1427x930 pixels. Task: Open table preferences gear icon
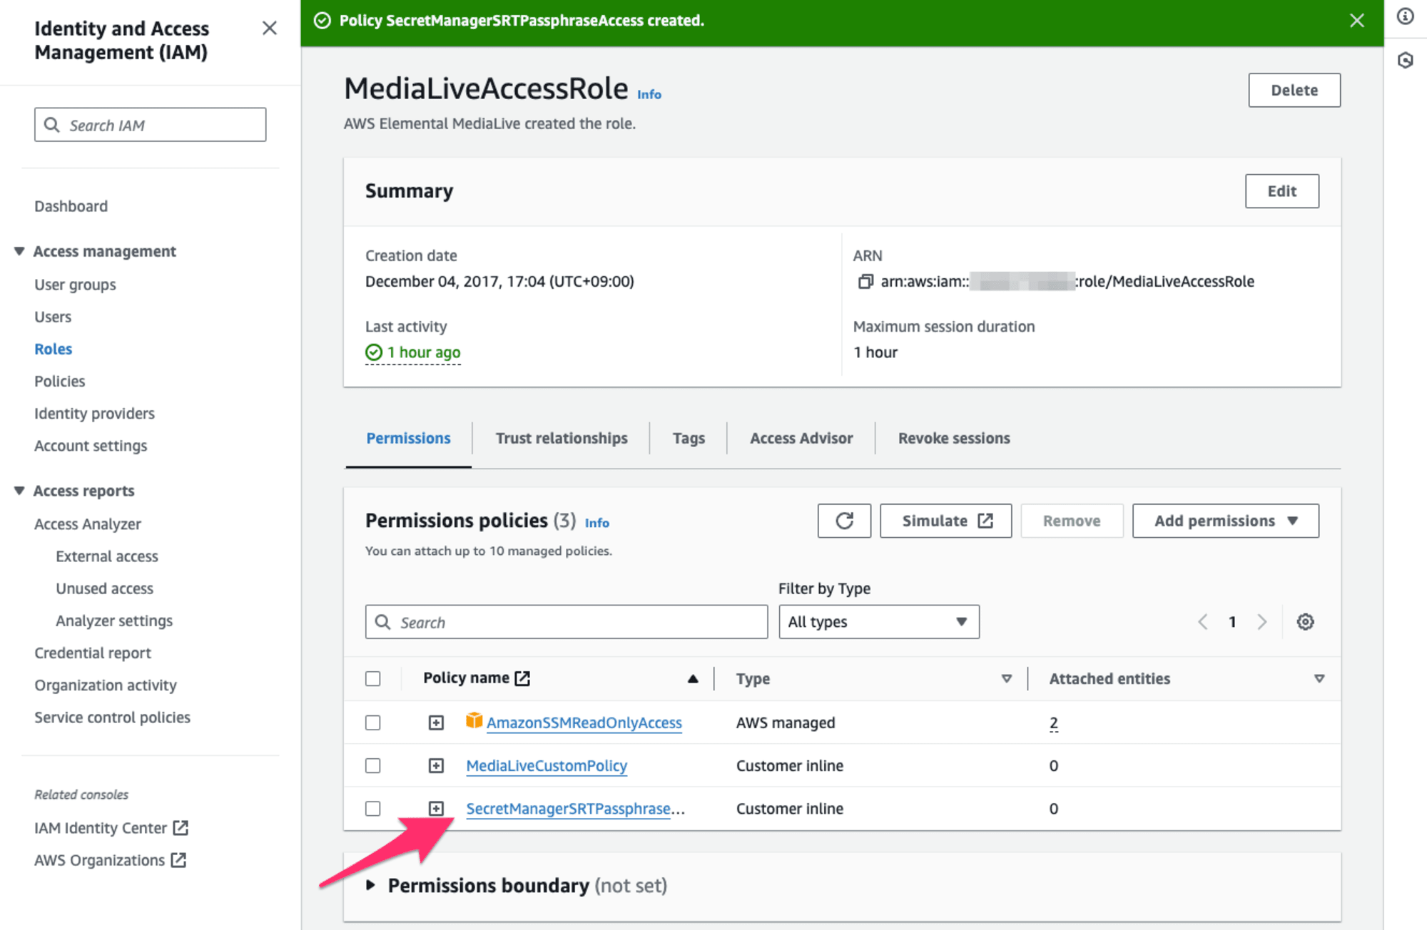pyautogui.click(x=1305, y=622)
